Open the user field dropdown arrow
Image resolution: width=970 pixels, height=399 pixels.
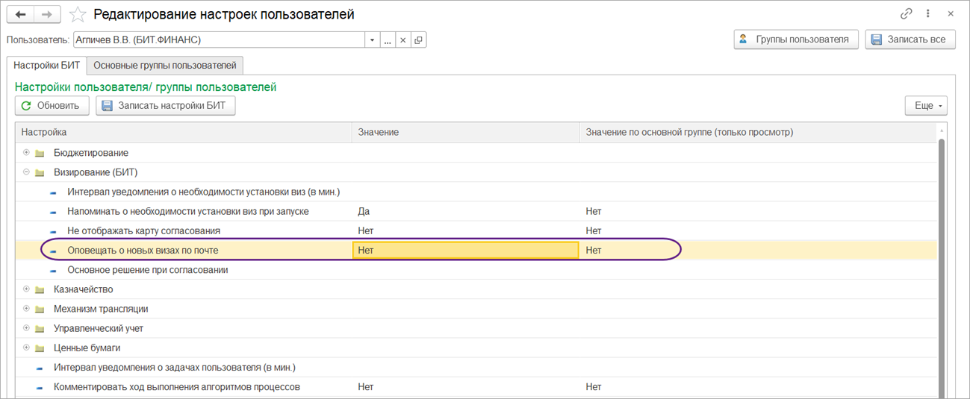click(372, 40)
